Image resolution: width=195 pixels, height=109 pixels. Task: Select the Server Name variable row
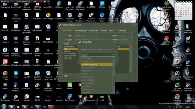point(70,47)
